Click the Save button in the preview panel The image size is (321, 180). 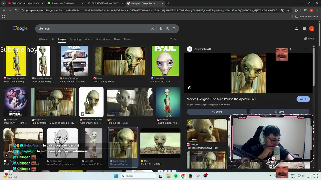[x=279, y=112]
